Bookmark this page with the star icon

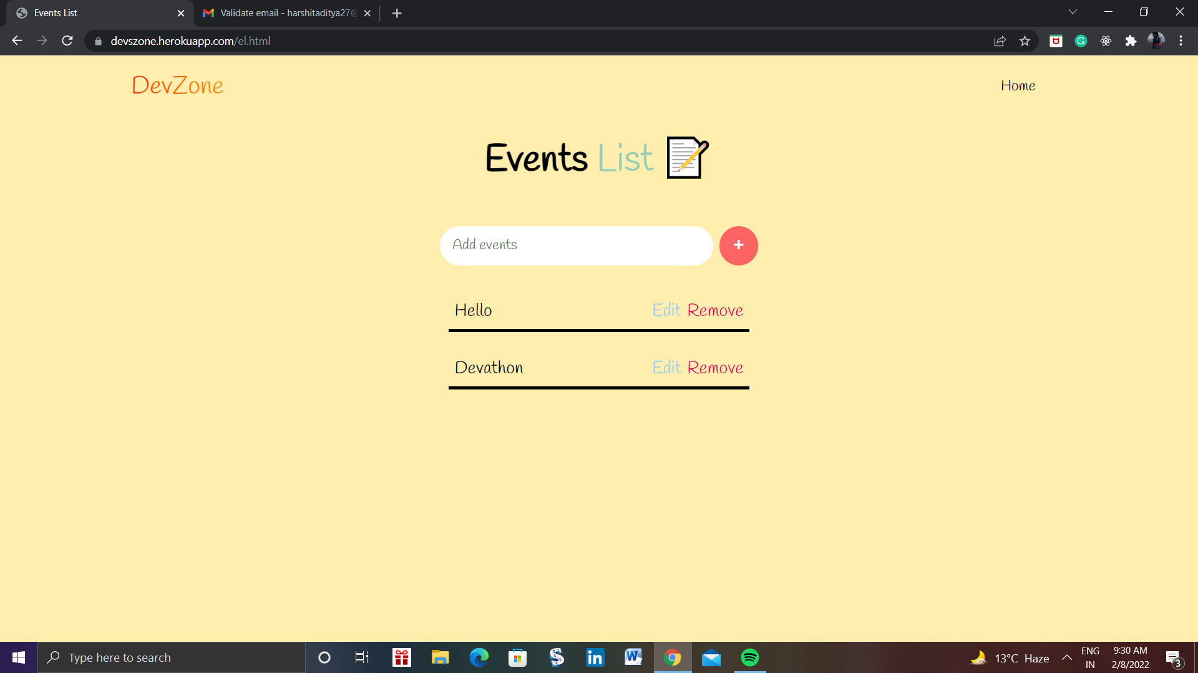[x=1025, y=41]
